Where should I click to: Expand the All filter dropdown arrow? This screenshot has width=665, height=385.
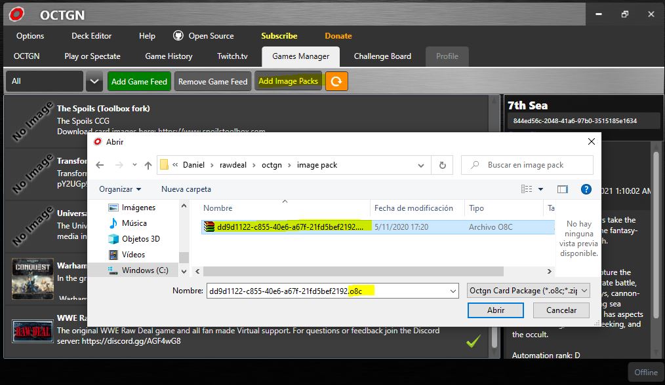94,81
